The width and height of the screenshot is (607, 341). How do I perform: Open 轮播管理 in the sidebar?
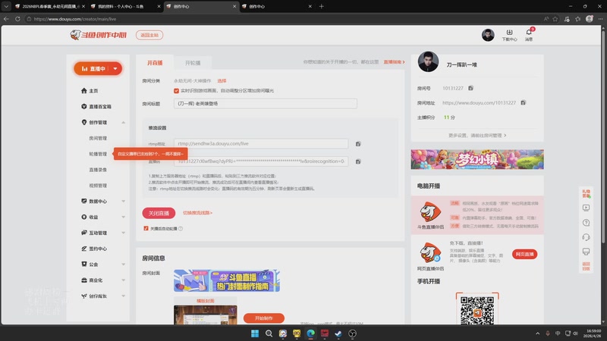98,154
